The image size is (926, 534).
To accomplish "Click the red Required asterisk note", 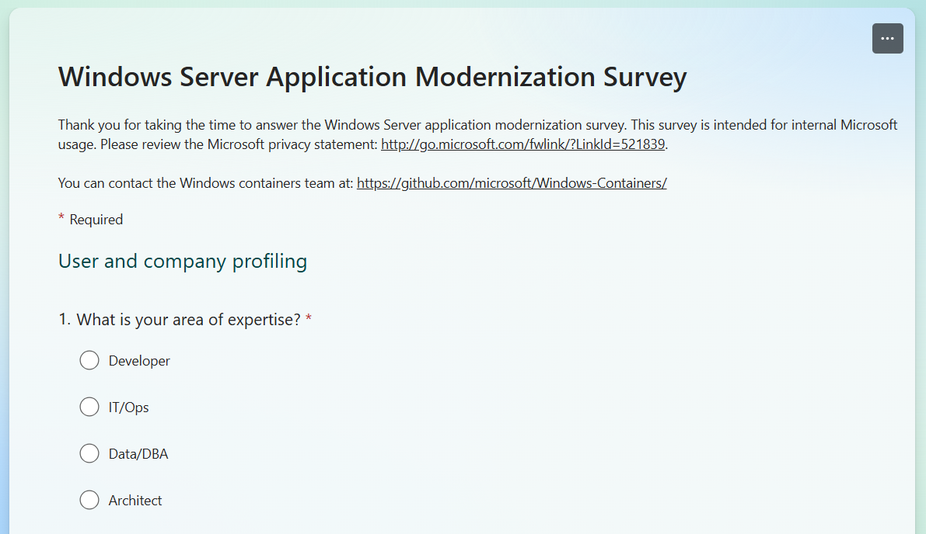I will pos(91,219).
